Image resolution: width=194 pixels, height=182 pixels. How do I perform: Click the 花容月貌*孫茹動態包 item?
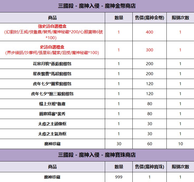coord(52,64)
